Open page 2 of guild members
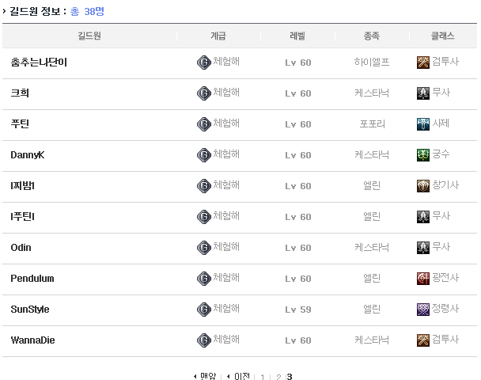Image resolution: width=481 pixels, height=380 pixels. (278, 378)
